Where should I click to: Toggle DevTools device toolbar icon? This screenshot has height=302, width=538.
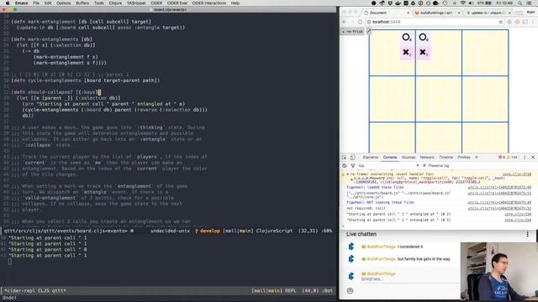[352, 158]
